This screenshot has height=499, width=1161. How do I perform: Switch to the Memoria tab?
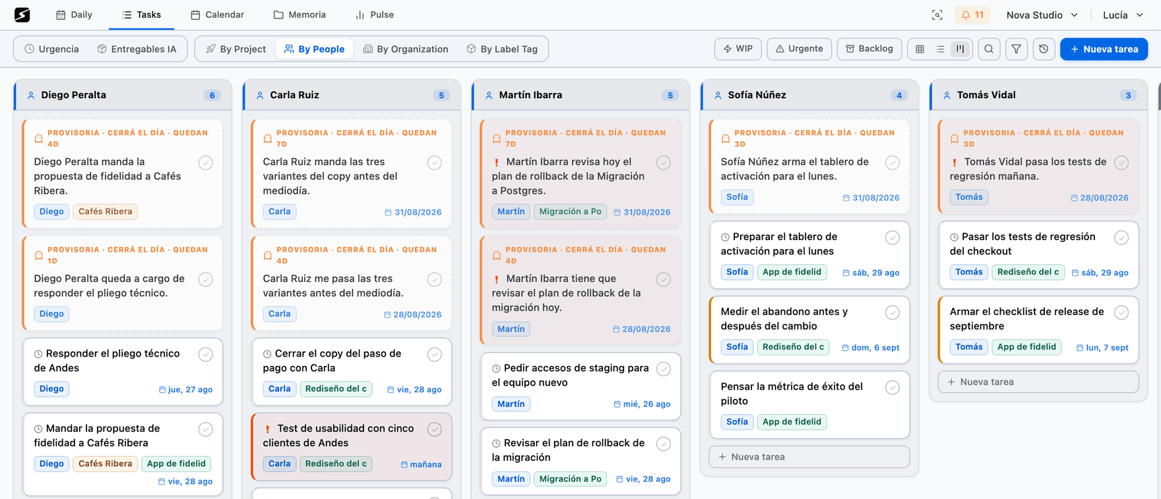299,15
